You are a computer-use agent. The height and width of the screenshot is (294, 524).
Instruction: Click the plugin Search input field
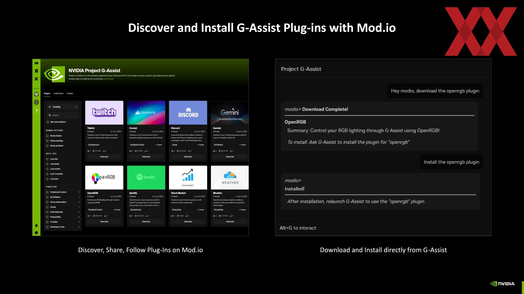click(x=63, y=115)
